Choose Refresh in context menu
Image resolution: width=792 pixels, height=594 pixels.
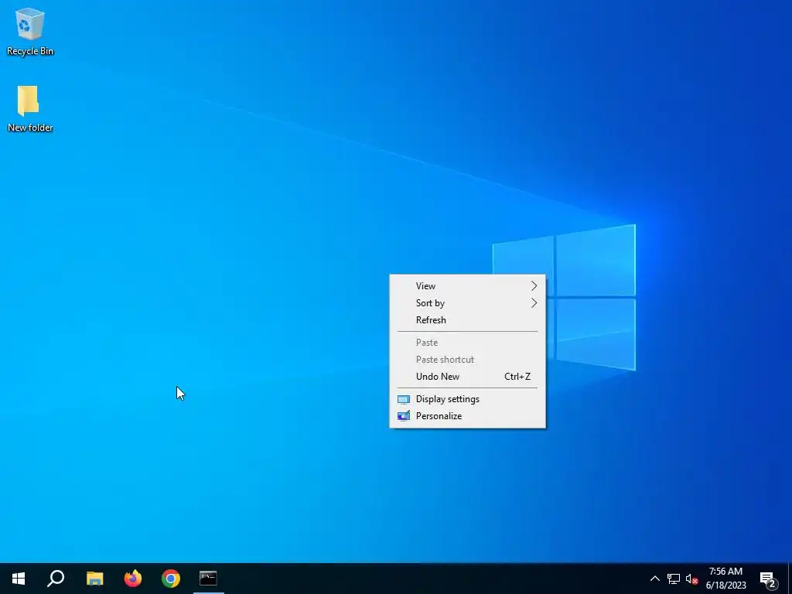467,320
